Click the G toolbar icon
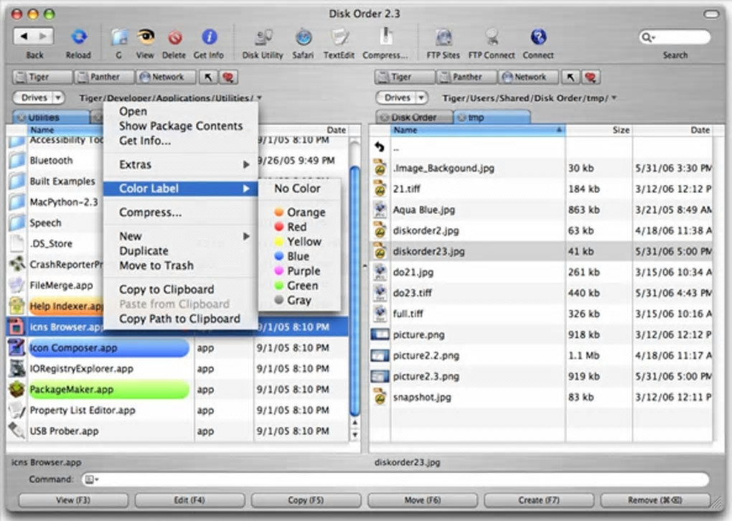 point(120,37)
